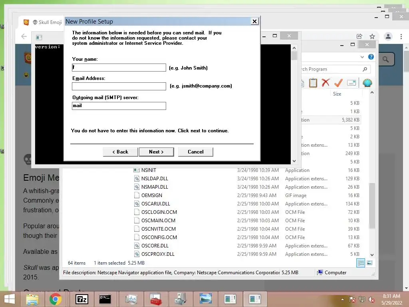
Task: Click Computer in the Explorer status bar
Action: pyautogui.click(x=332, y=273)
